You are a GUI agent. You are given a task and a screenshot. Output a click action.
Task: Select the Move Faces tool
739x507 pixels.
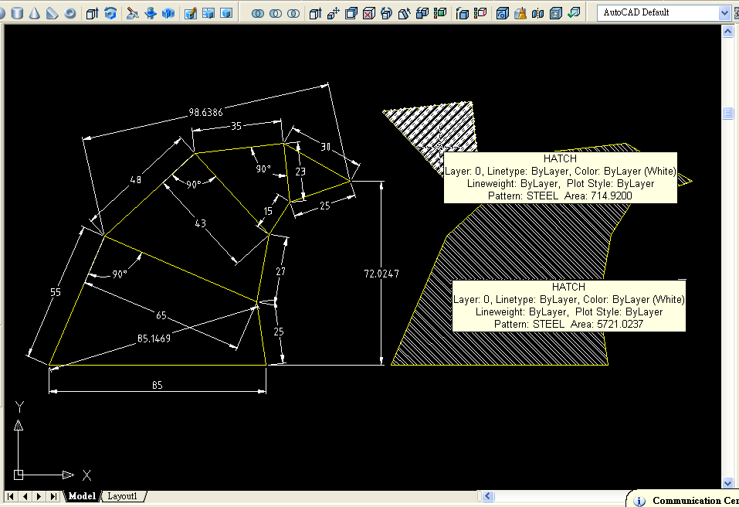[x=334, y=13]
